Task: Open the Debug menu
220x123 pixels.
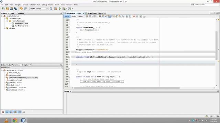Action: [x=44, y=5]
